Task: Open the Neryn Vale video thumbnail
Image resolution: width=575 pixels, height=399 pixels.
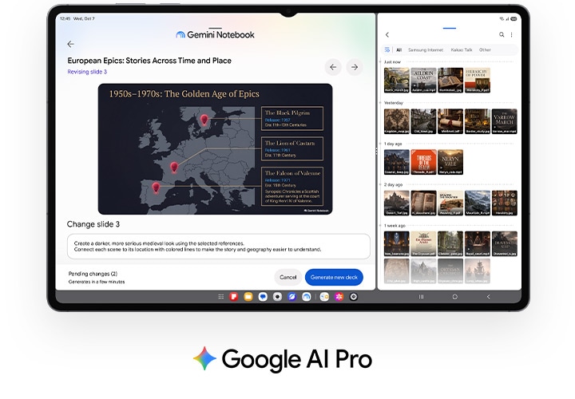Action: 450,162
